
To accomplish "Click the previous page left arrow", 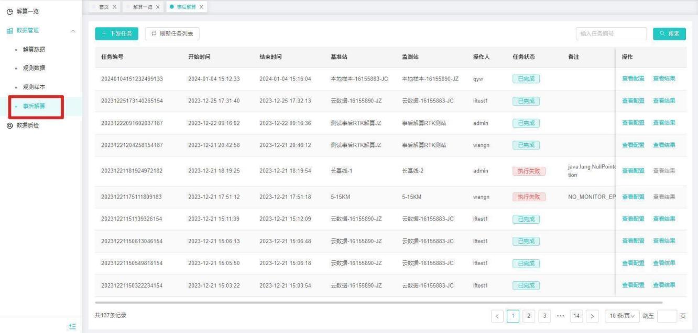I will tap(499, 316).
